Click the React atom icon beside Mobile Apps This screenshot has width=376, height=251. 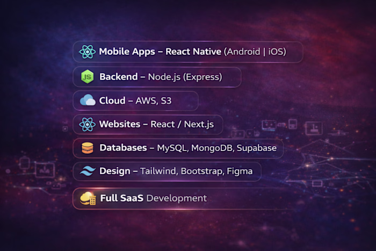tap(88, 52)
